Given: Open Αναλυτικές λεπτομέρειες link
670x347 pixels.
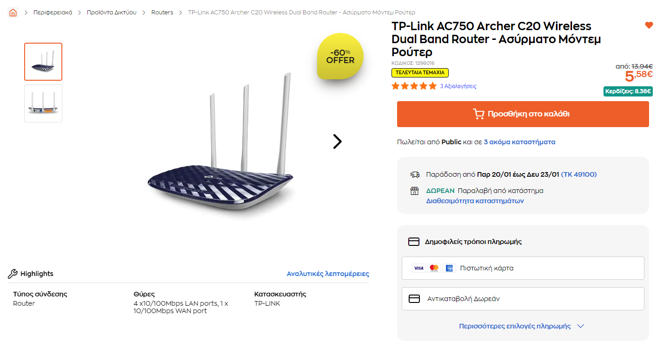Looking at the screenshot, I should point(328,274).
